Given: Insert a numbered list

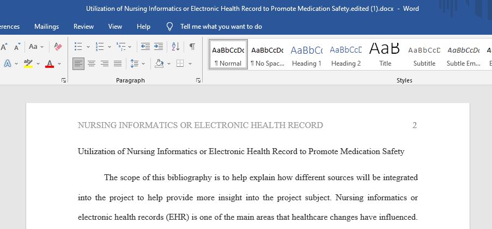Looking at the screenshot, I should (100, 47).
